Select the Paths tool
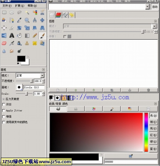Image resolution: width=160 pixels, height=166 pixels. point(12,20)
